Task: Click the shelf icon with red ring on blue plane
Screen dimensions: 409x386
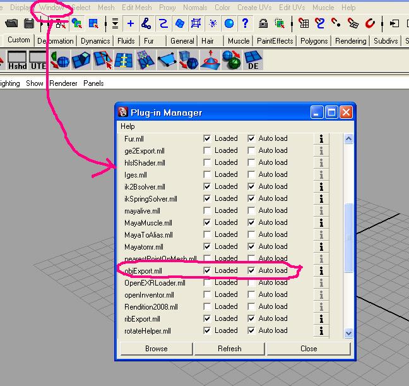Action: point(210,61)
